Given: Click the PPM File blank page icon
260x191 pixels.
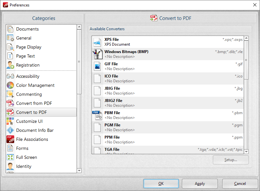Looking at the screenshot, I should pyautogui.click(x=97, y=140).
